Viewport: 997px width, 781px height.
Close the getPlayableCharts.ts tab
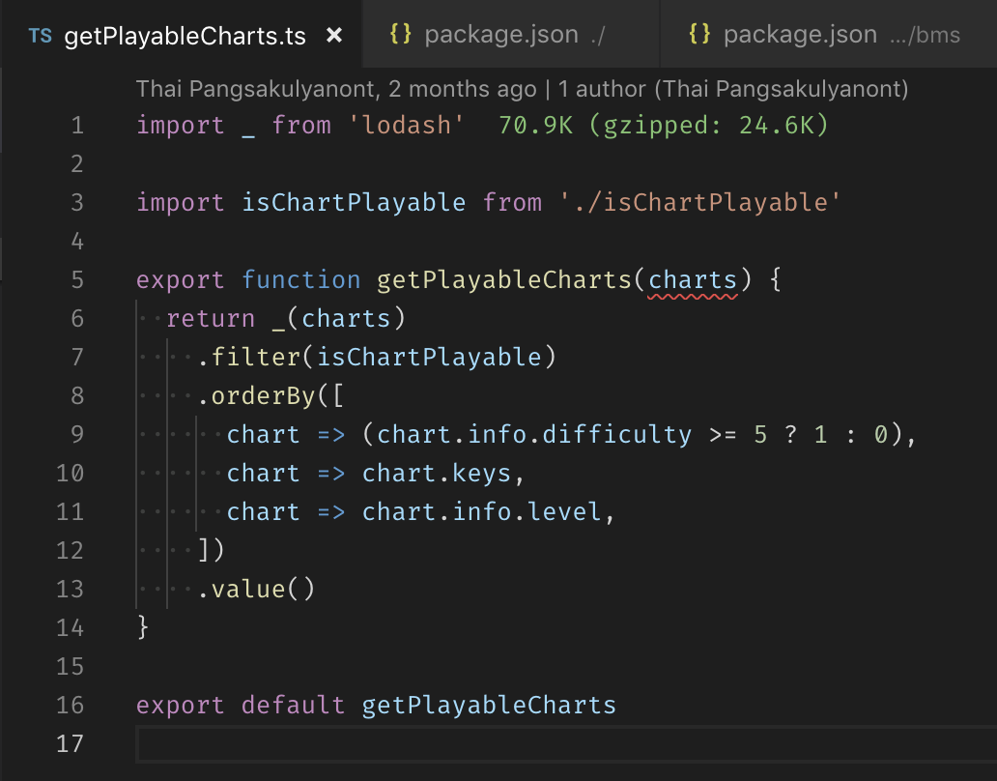333,35
